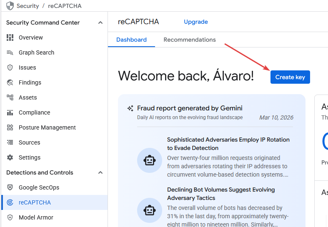Switch to the Recommendations tab
The image size is (328, 227).
[190, 40]
